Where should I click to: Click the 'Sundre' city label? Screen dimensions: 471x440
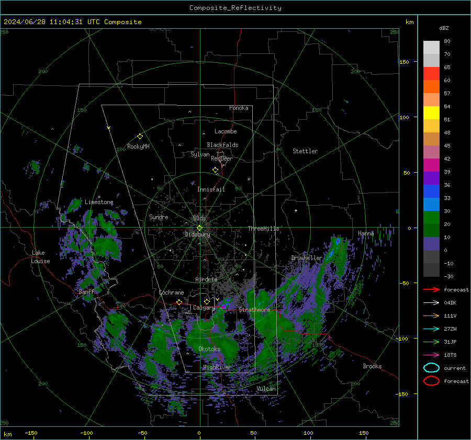[159, 217]
